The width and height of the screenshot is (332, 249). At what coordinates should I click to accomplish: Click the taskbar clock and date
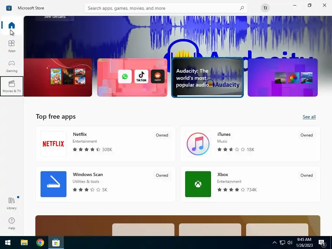tap(304, 243)
